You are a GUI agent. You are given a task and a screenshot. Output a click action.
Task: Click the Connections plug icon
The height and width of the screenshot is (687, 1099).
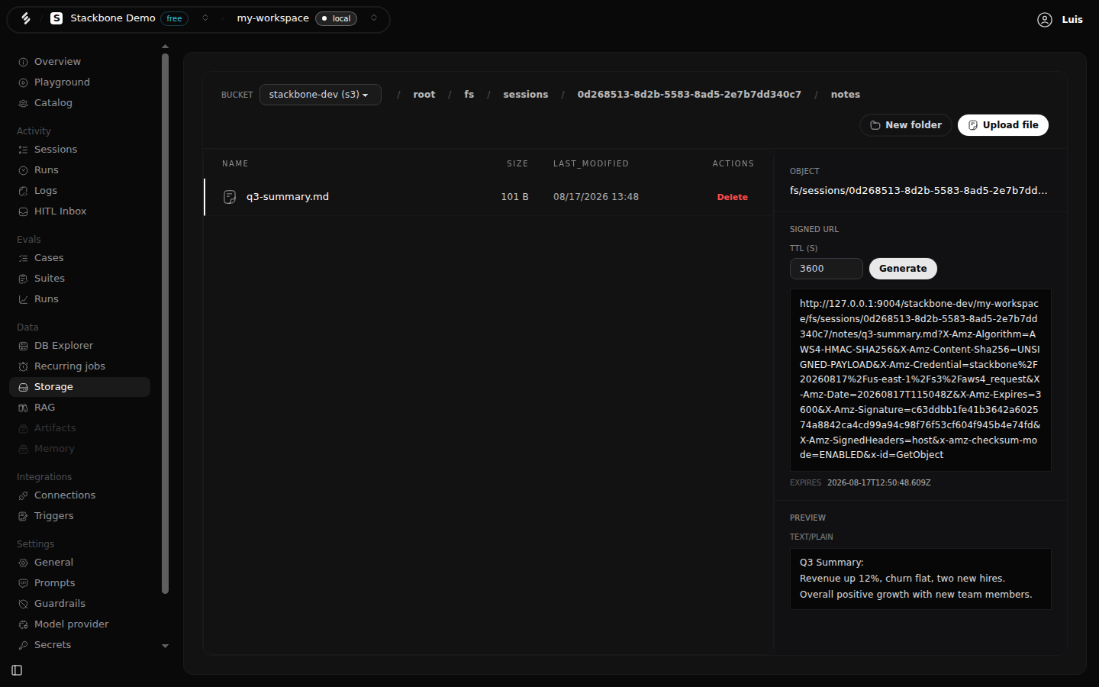click(23, 495)
